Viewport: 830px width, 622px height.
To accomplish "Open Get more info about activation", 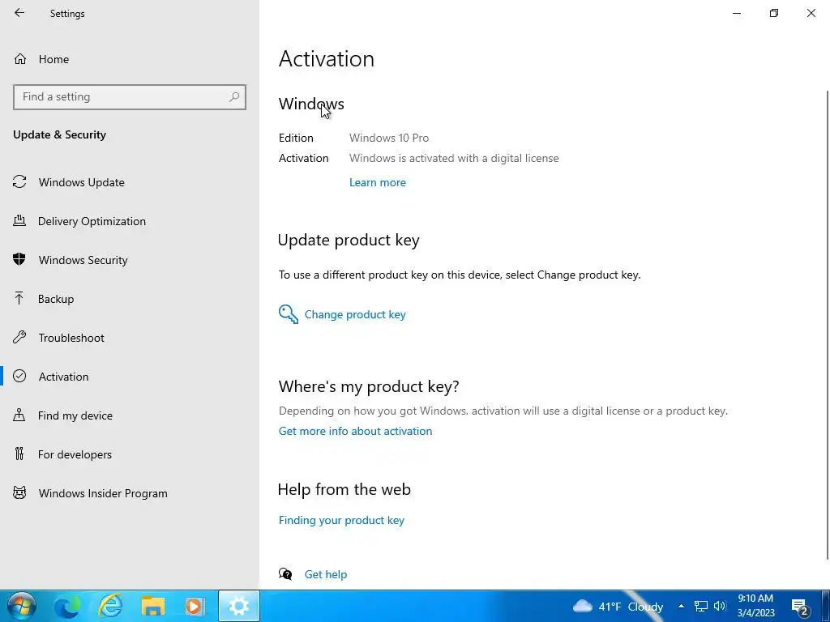I will [355, 431].
